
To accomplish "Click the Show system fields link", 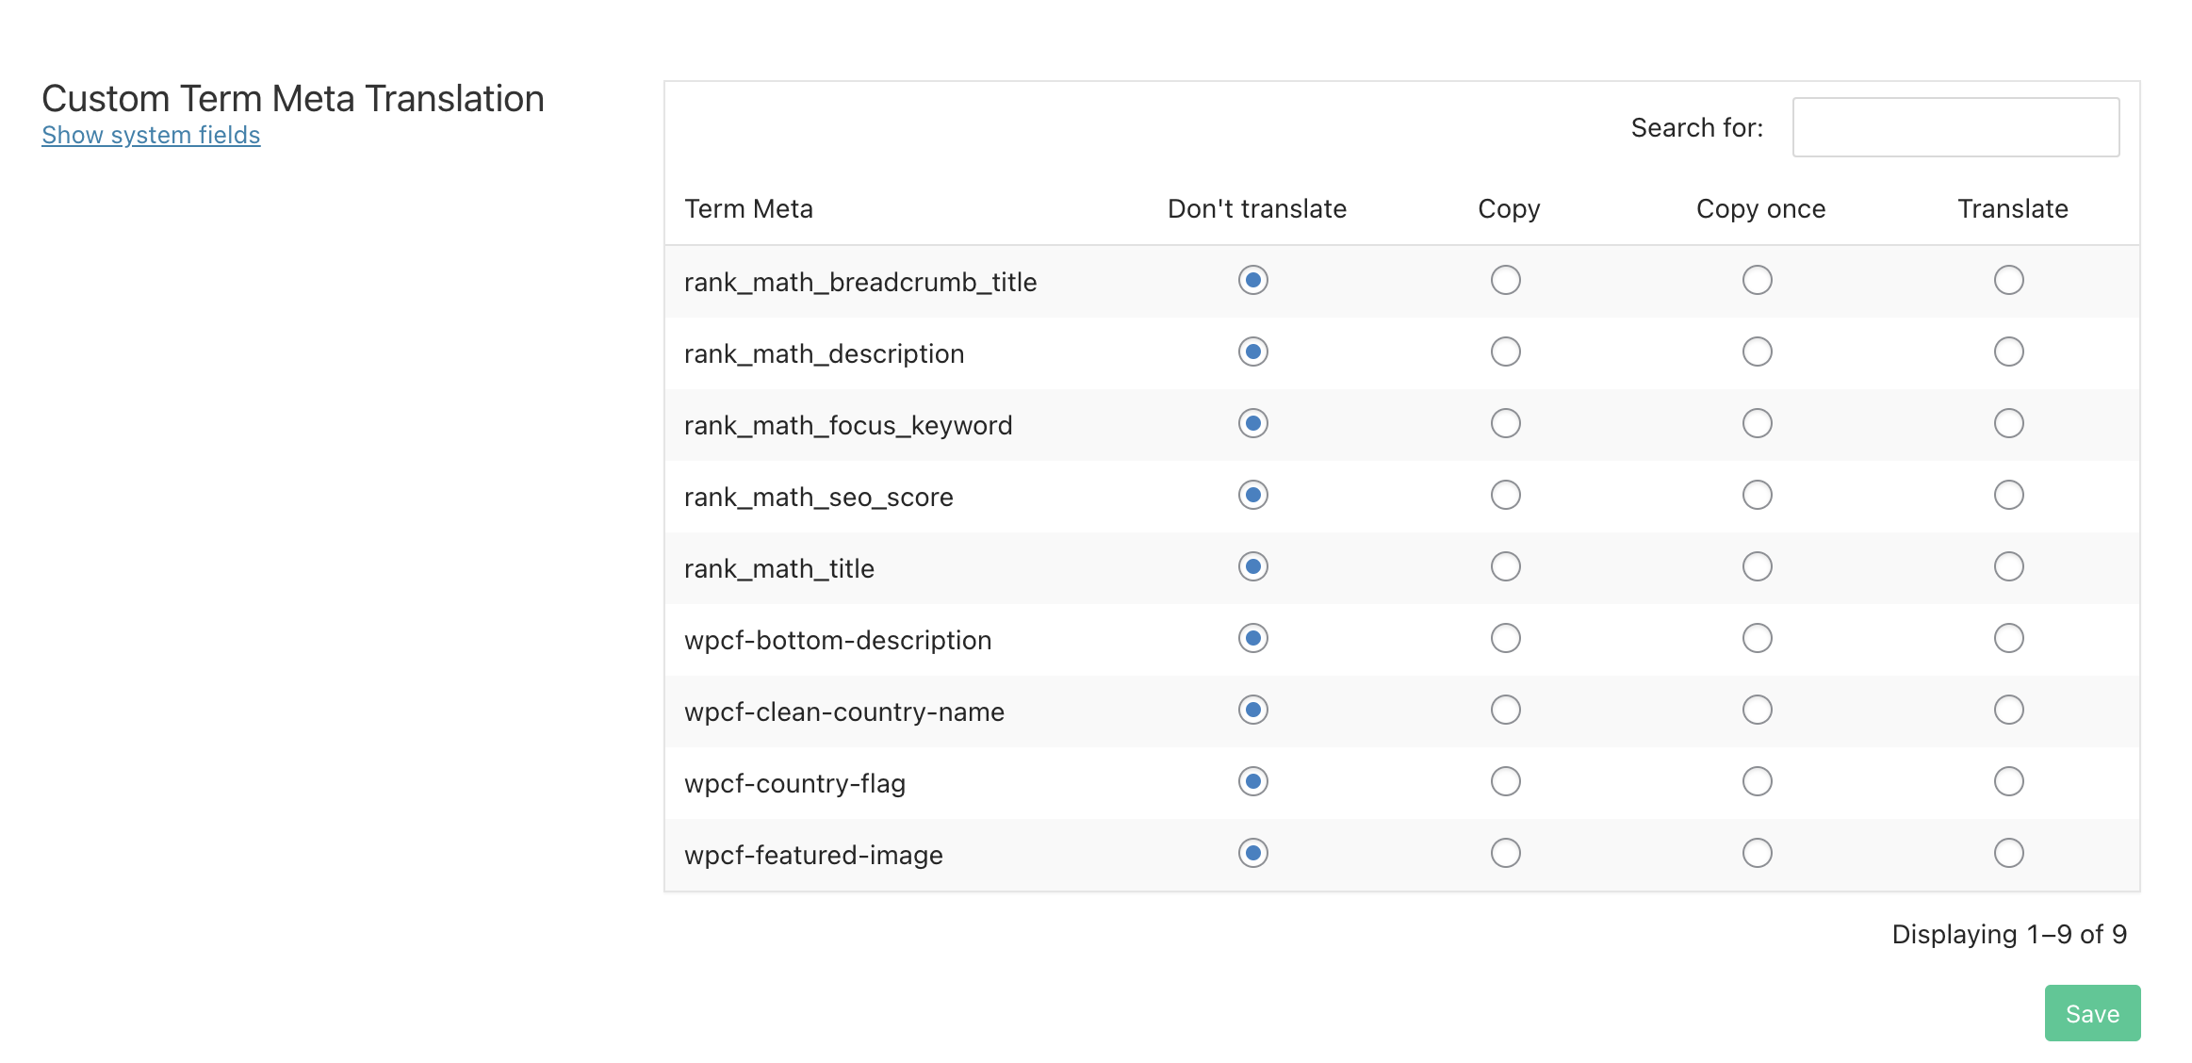I will (151, 135).
